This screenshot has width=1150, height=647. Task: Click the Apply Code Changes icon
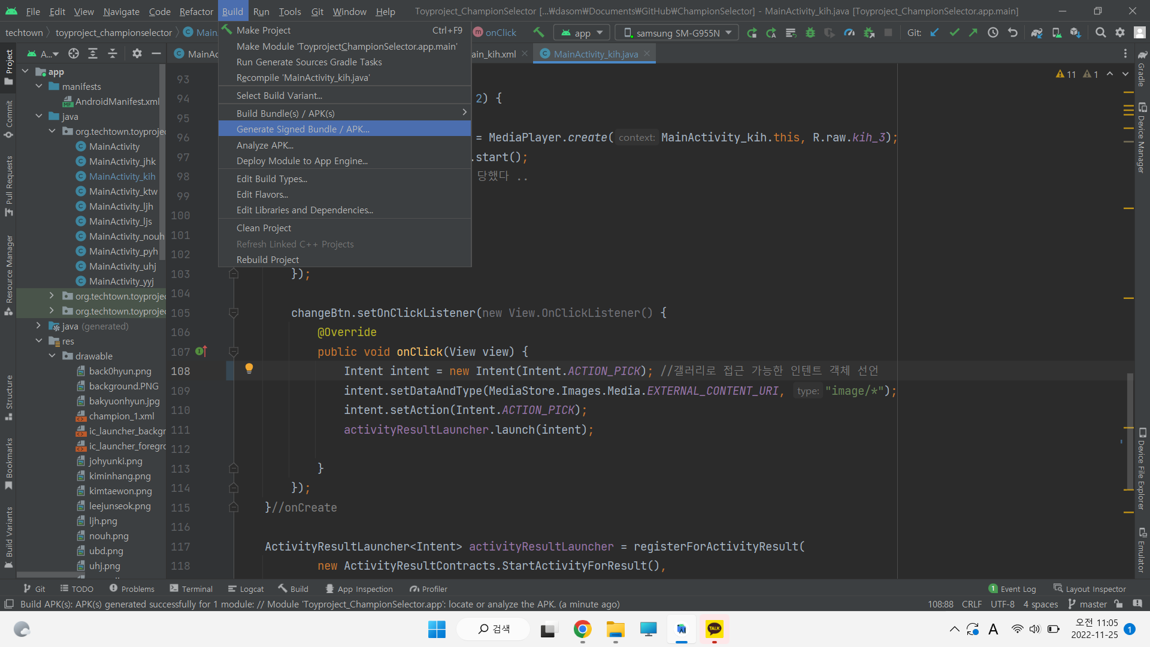pos(791,32)
